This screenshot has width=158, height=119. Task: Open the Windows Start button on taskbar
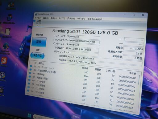tap(29, 116)
